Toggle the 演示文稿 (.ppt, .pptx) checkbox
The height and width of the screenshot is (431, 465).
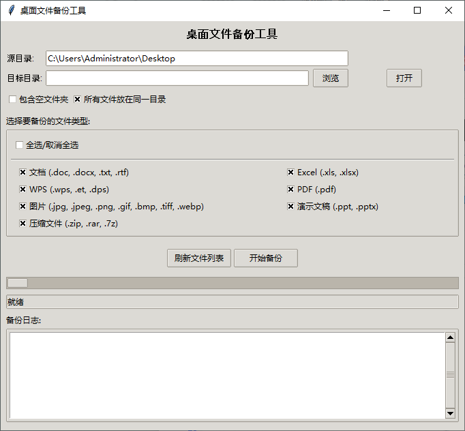(x=290, y=207)
